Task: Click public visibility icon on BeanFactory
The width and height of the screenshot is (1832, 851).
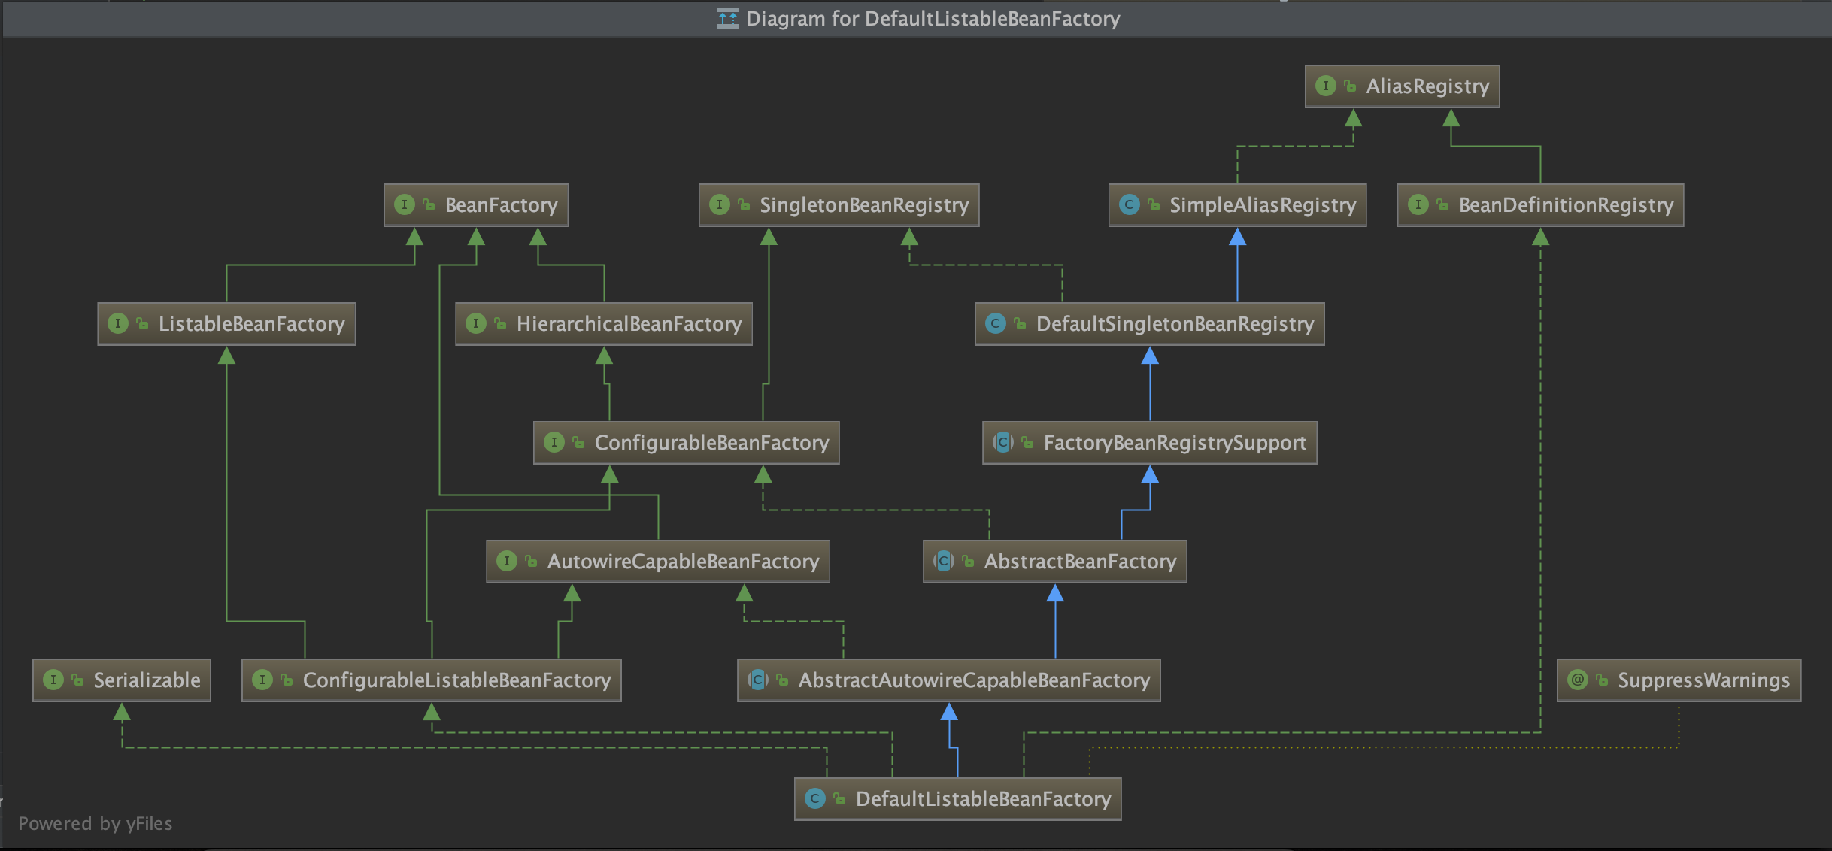Action: [429, 205]
